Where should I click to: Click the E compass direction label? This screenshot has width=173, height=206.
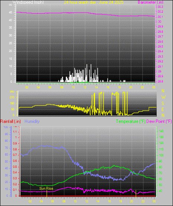point(163,109)
